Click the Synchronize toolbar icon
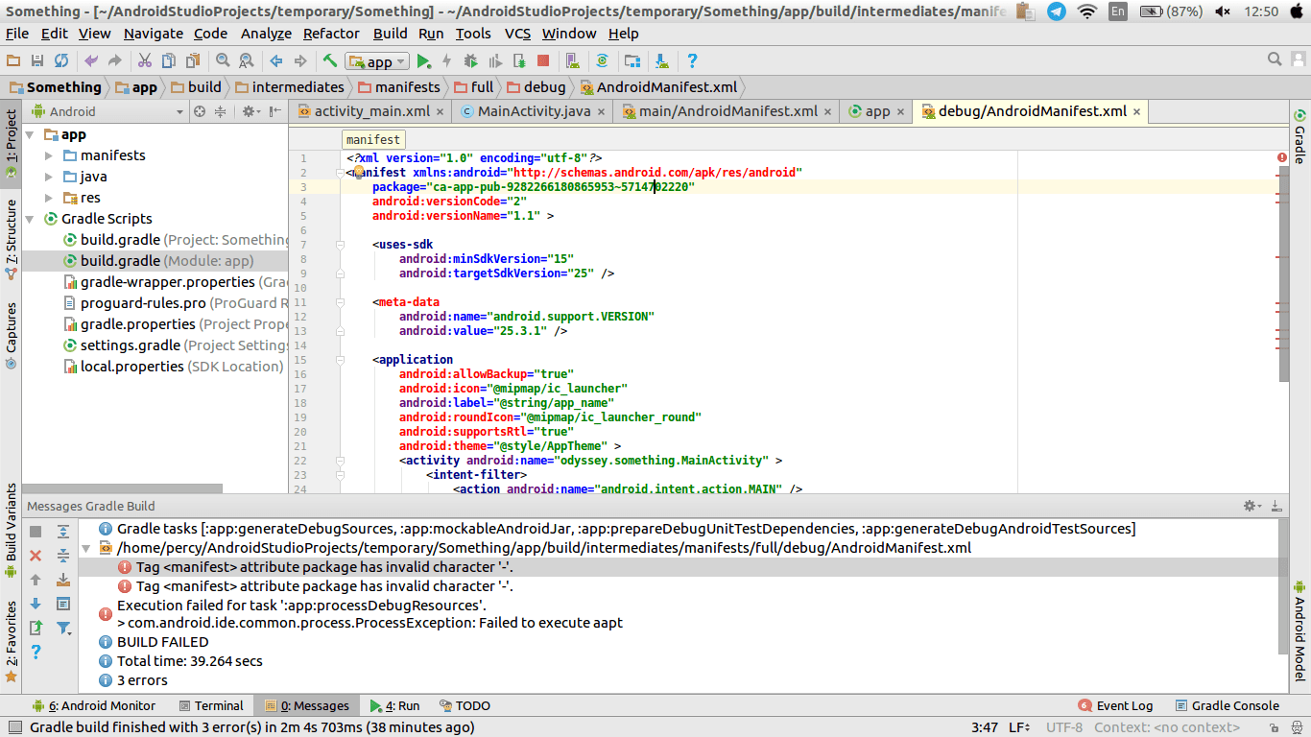Viewport: 1311px width, 737px height. [x=61, y=60]
